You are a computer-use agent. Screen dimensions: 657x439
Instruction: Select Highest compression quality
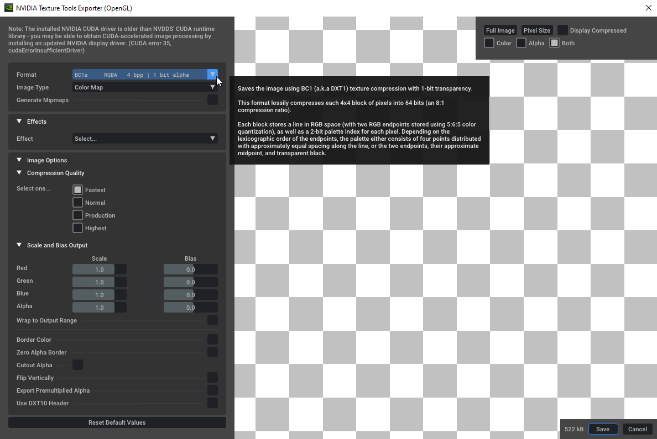(x=77, y=228)
